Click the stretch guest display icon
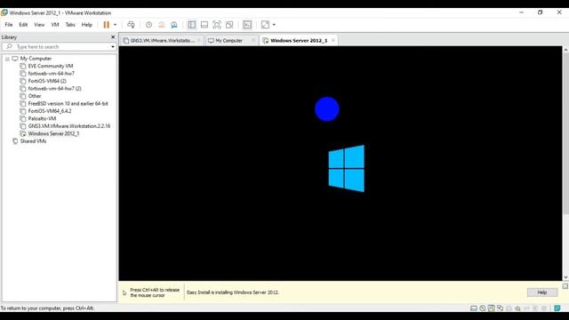 point(265,25)
